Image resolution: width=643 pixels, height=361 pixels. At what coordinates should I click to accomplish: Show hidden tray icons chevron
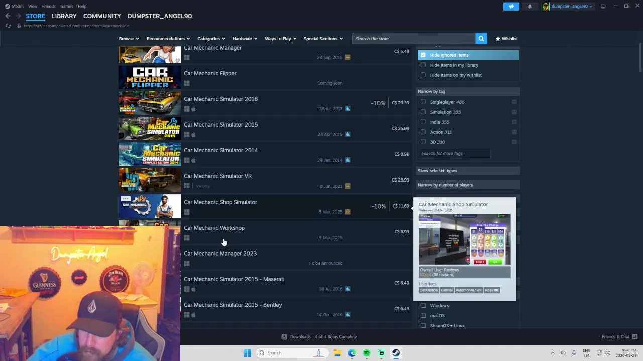[552, 353]
